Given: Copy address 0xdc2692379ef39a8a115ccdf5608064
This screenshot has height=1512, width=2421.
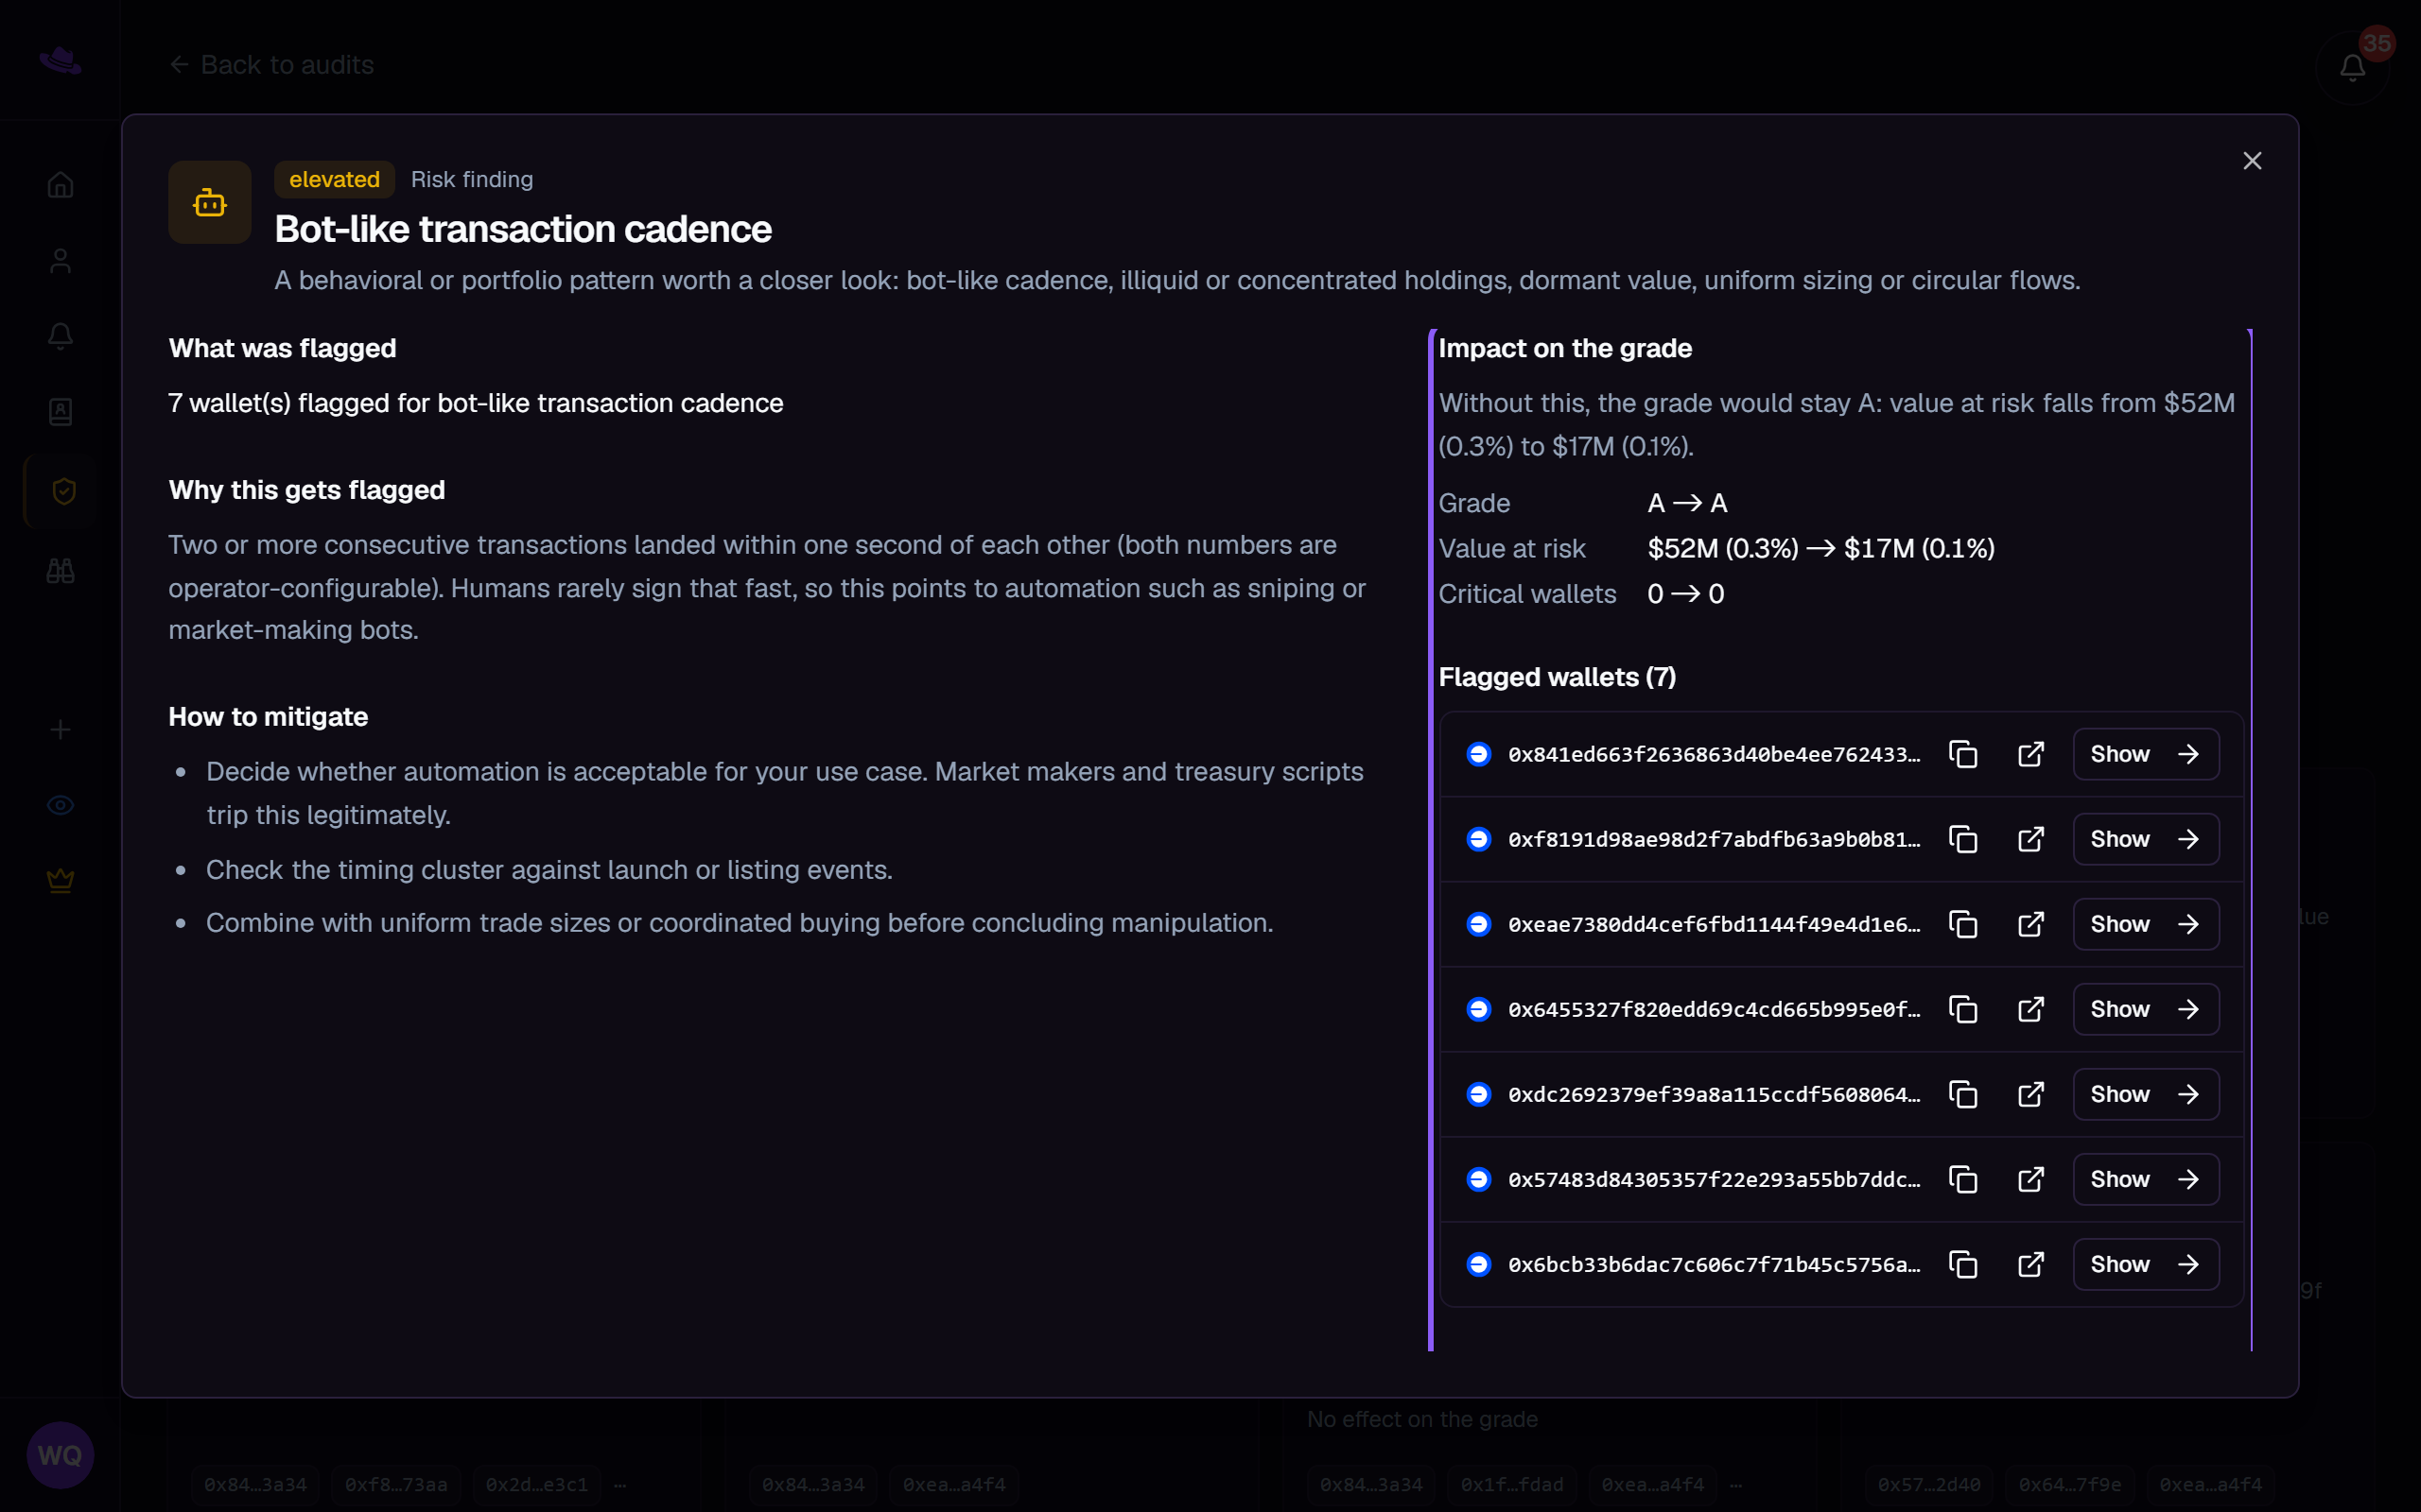Looking at the screenshot, I should (1963, 1094).
